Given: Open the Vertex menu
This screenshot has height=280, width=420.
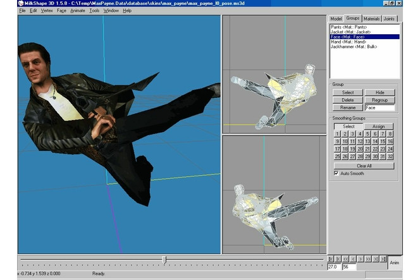Looking at the screenshot, I should pos(47,11).
